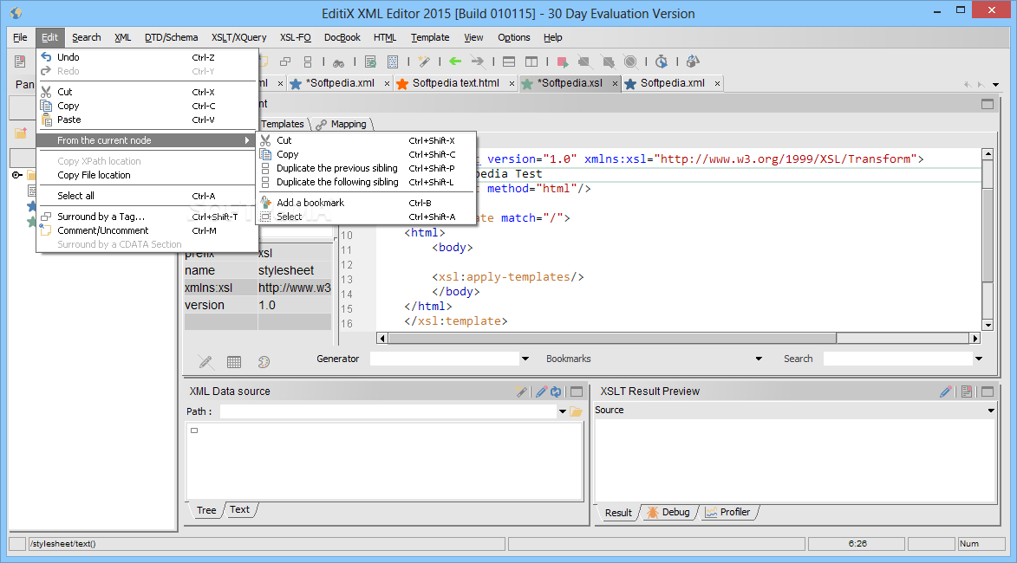
Task: Click refresh icon in XML Data source header
Action: 556,392
